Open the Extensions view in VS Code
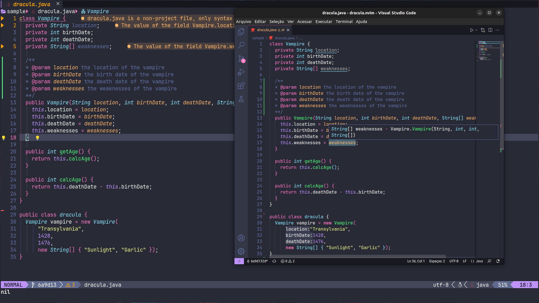This screenshot has width=539, height=303. click(241, 86)
